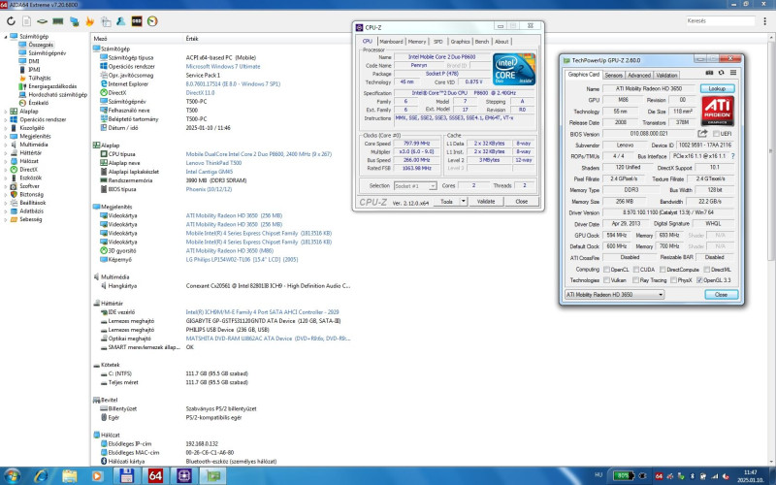776x485 pixels.
Task: Open the GPU selection dropdown in GPU-Z
Action: point(614,295)
